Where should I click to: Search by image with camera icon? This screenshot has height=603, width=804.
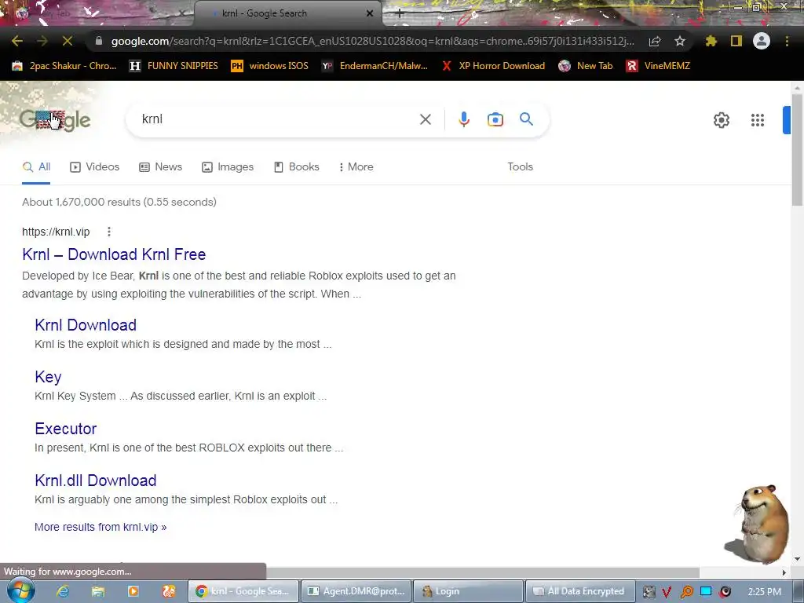coord(495,119)
